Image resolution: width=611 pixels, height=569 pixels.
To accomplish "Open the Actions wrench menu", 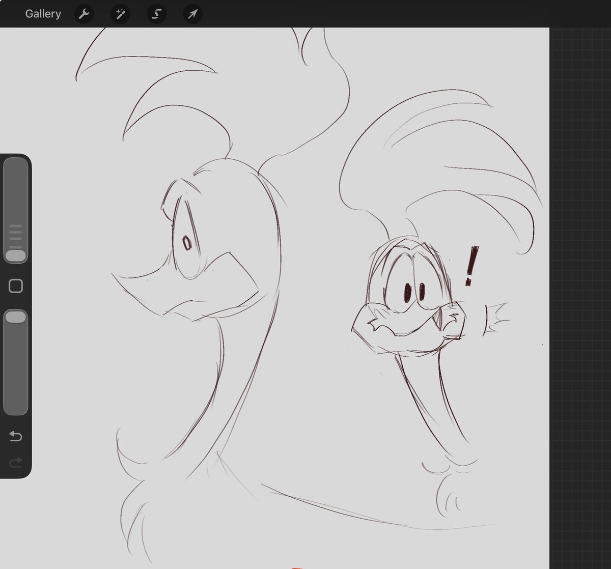I will click(x=84, y=14).
